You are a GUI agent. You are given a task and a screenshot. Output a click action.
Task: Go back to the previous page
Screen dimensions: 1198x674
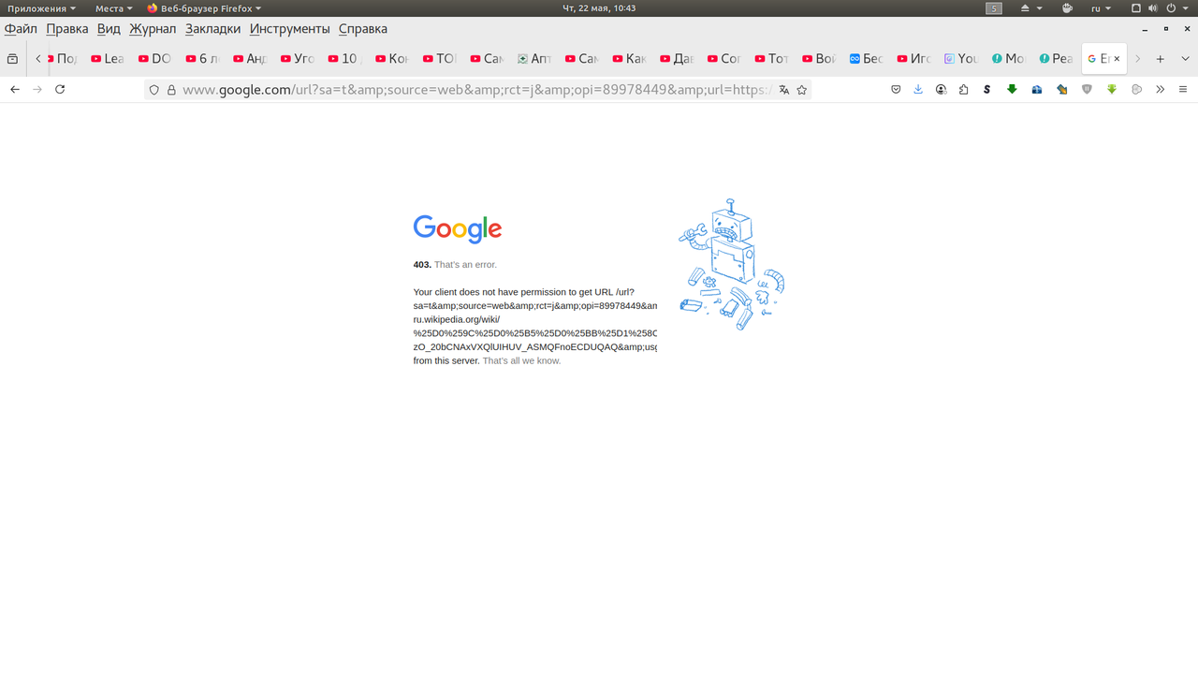[14, 90]
